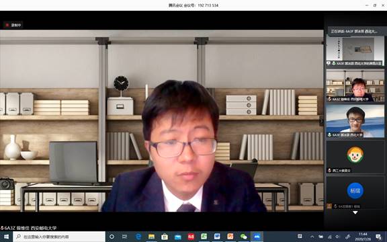
Task: Click the Windows search input box
Action: 59,237
